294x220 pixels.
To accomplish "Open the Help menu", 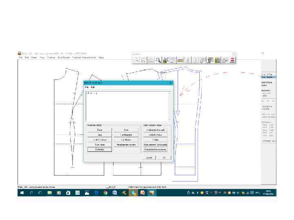I will [101, 57].
